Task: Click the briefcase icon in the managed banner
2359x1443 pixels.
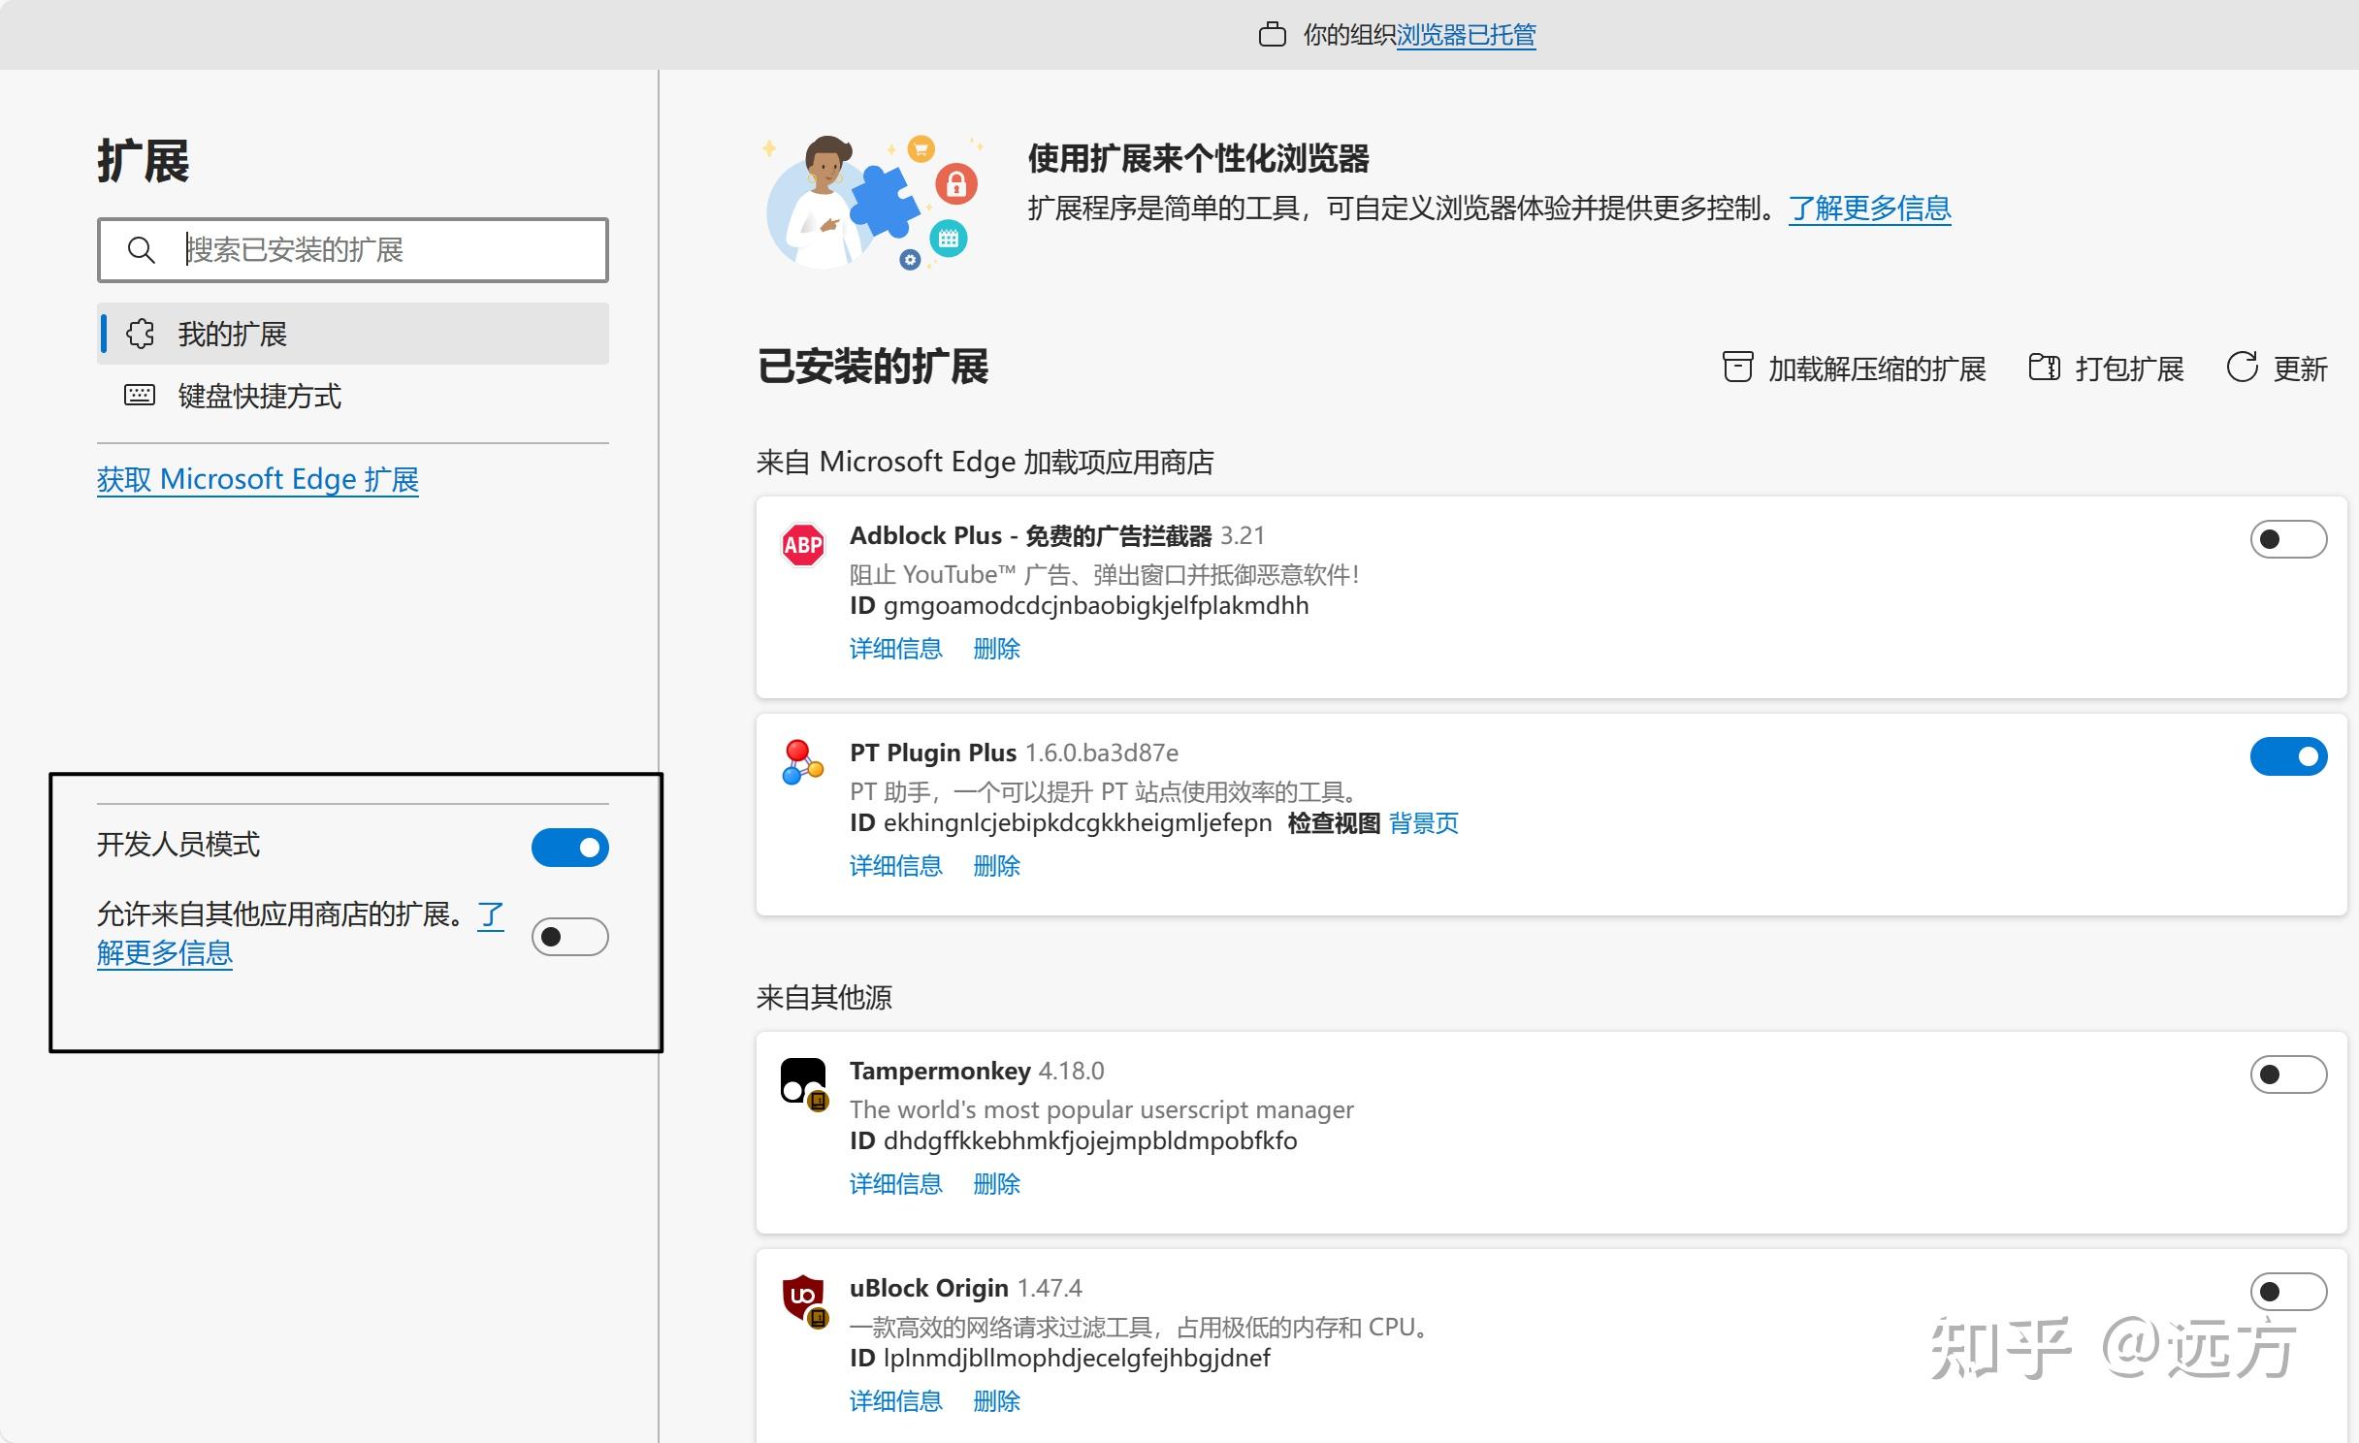Action: [1274, 34]
